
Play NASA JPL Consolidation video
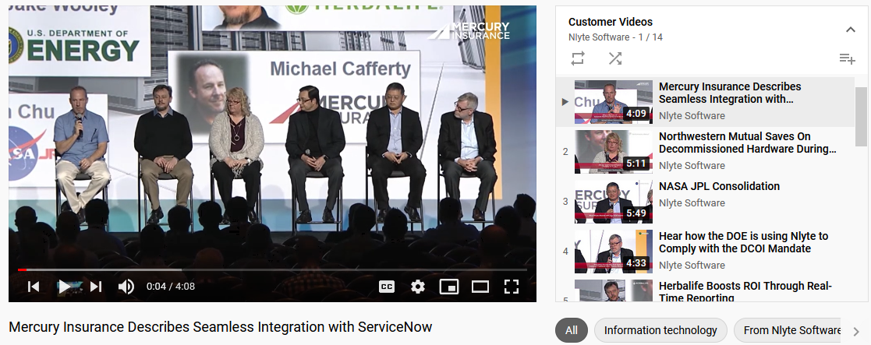720,186
